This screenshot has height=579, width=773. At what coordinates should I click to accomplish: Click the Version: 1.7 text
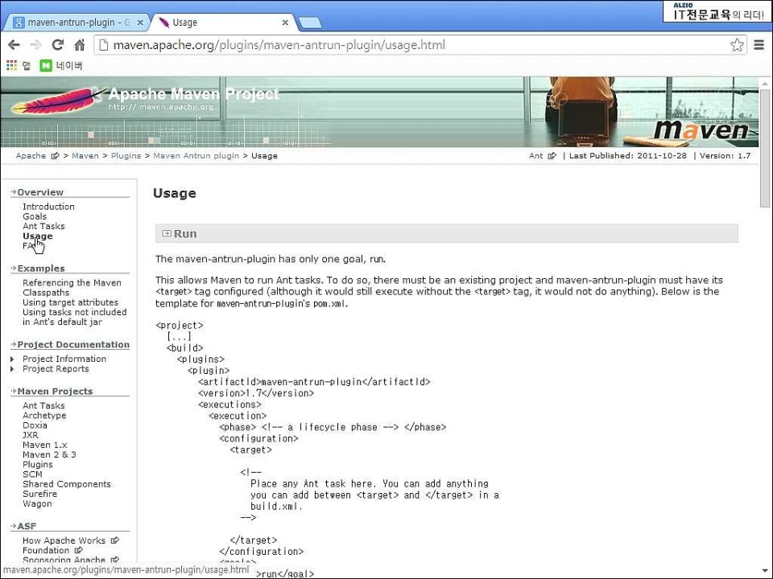725,155
